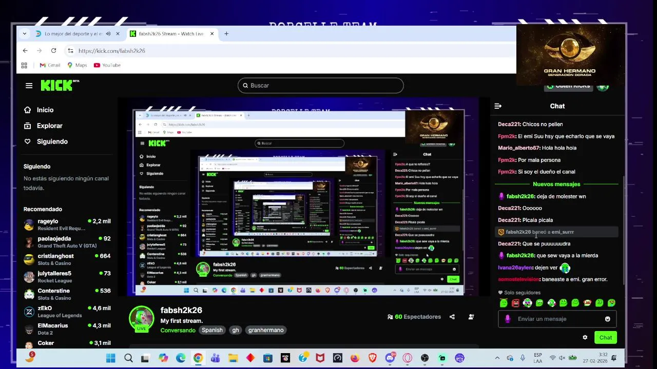The image size is (657, 369).
Task: Click Nuevos mensajes divider to jump down
Action: (556, 184)
